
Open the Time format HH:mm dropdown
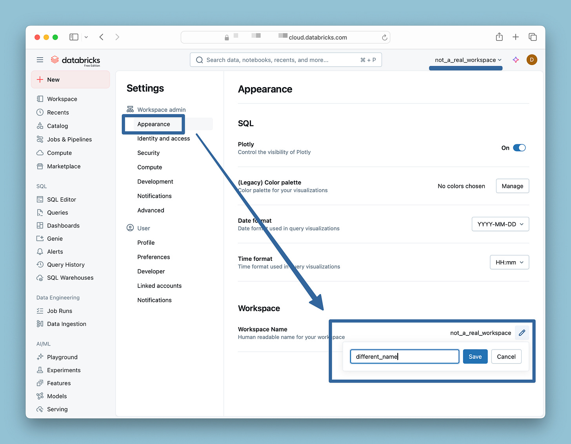(509, 262)
